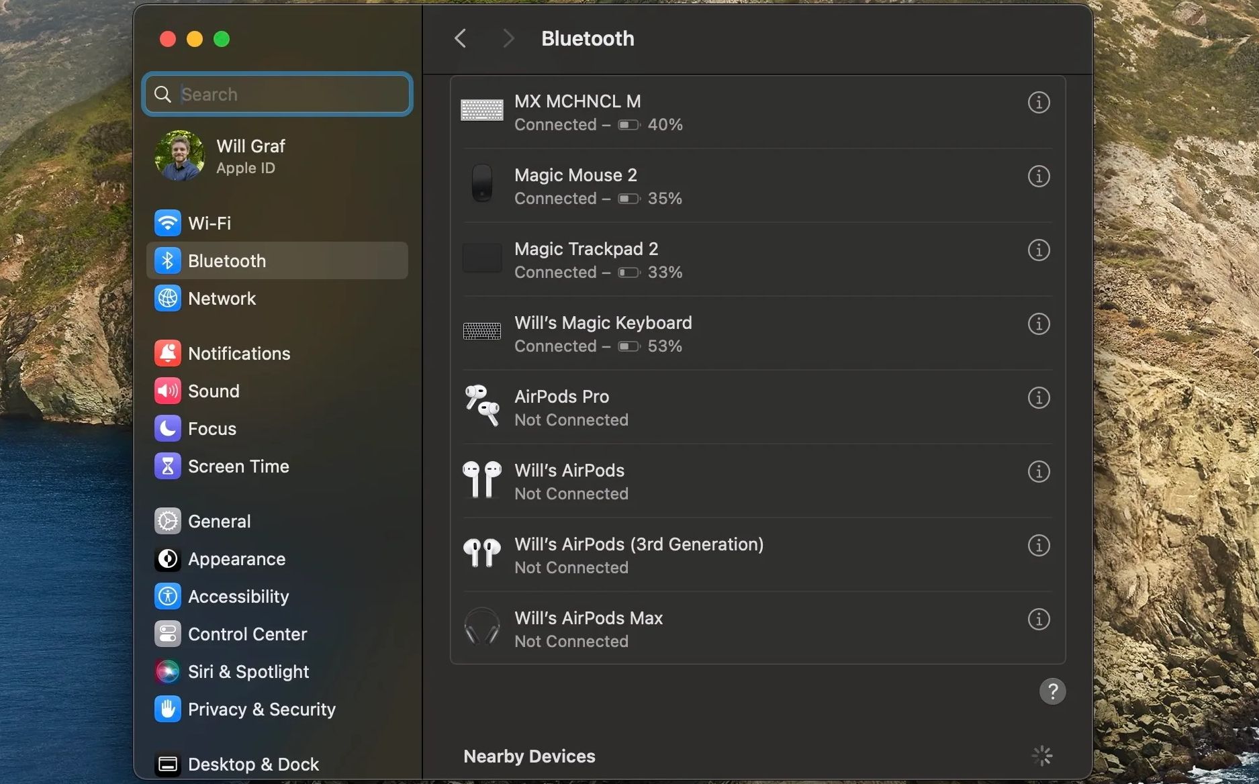This screenshot has height=784, width=1259.
Task: Click the General gear icon
Action: [x=168, y=521]
